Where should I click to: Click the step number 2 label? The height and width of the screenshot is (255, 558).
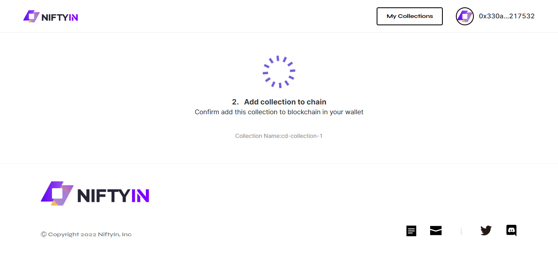click(x=235, y=102)
